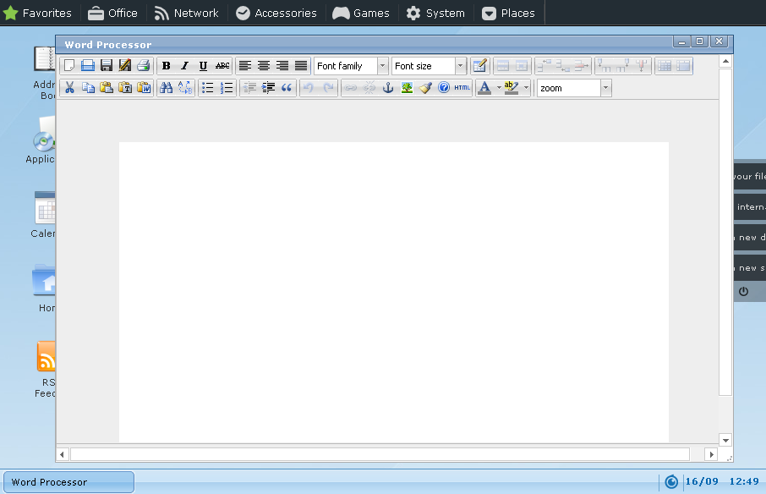Toggle bold formatting

tap(167, 66)
